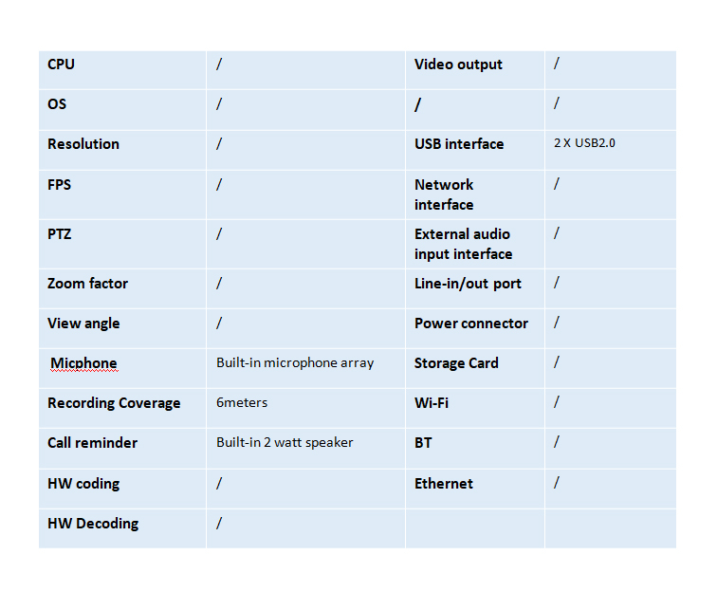717x610 pixels.
Task: Select the 'Built-in microphone array' cell
Action: tap(295, 362)
